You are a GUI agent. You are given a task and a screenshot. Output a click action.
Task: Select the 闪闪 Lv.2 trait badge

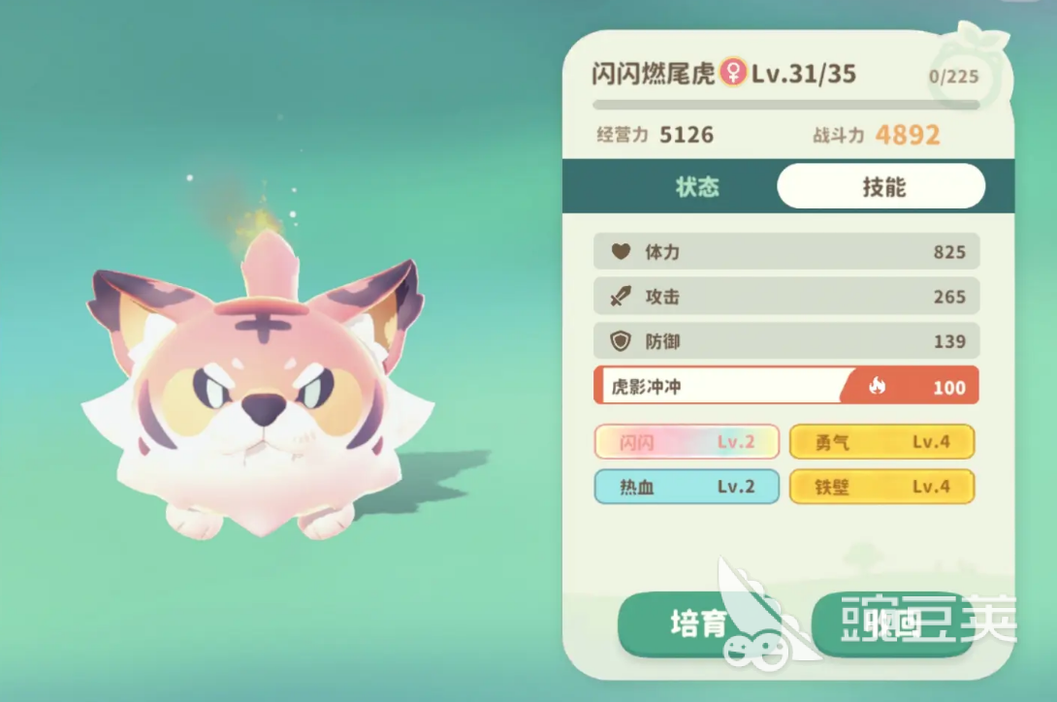coord(687,442)
